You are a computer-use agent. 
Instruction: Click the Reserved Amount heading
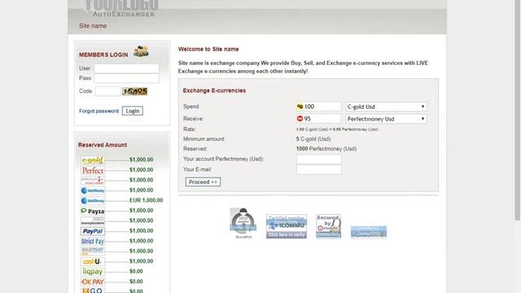[103, 145]
